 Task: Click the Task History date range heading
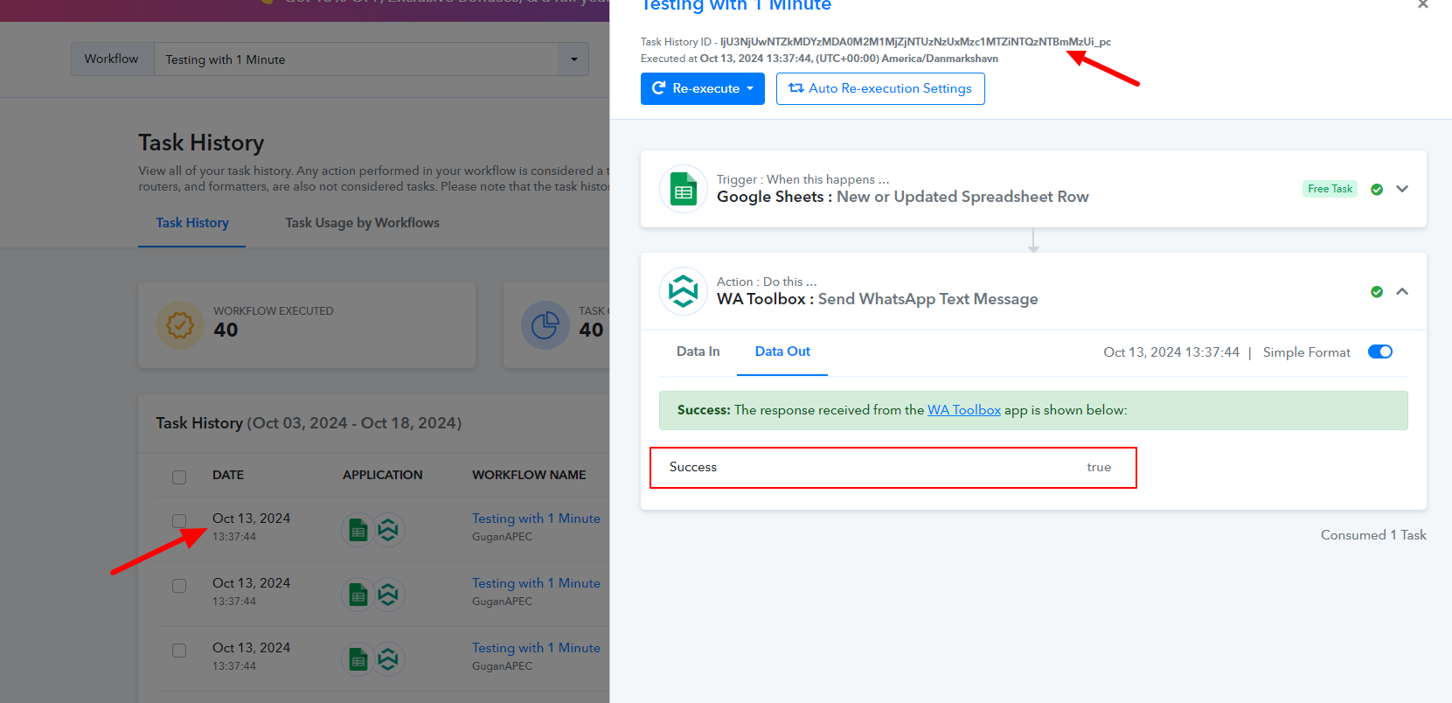click(309, 423)
